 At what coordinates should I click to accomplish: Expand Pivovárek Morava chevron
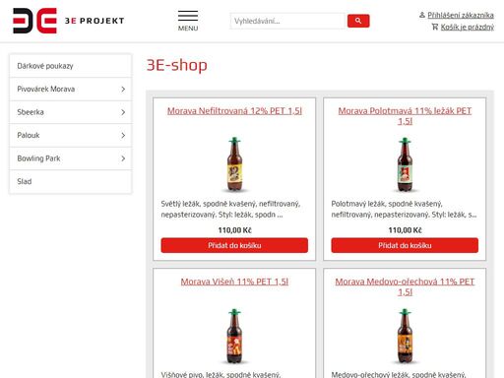[123, 89]
